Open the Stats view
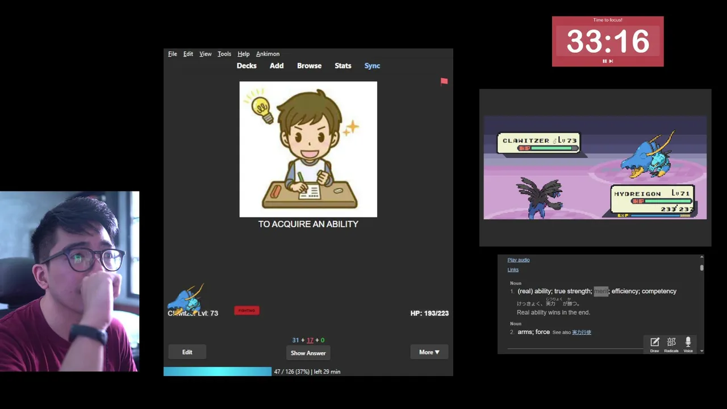Image resolution: width=727 pixels, height=409 pixels. point(343,66)
